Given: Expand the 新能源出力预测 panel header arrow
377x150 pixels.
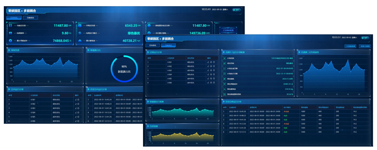Looking at the screenshot, I should click(148, 102).
